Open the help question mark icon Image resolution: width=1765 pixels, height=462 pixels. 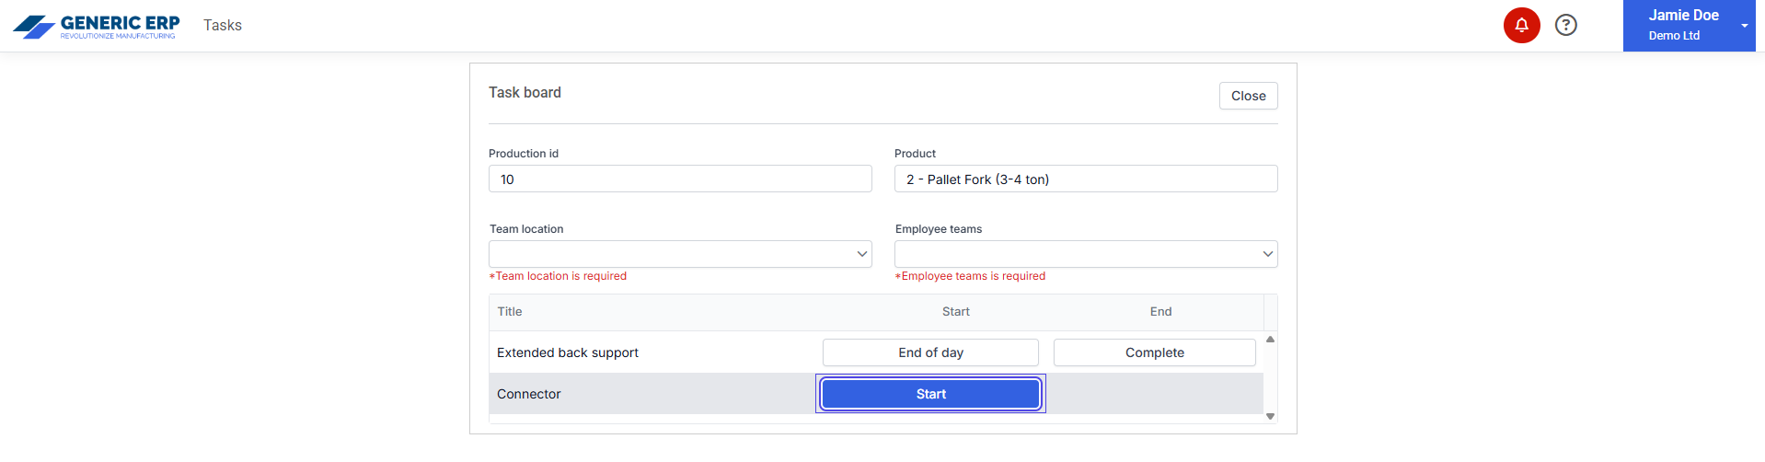[1565, 25]
